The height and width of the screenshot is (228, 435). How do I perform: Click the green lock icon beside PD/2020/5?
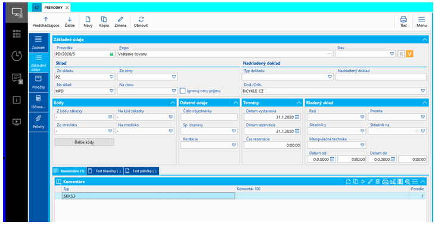pyautogui.click(x=111, y=54)
